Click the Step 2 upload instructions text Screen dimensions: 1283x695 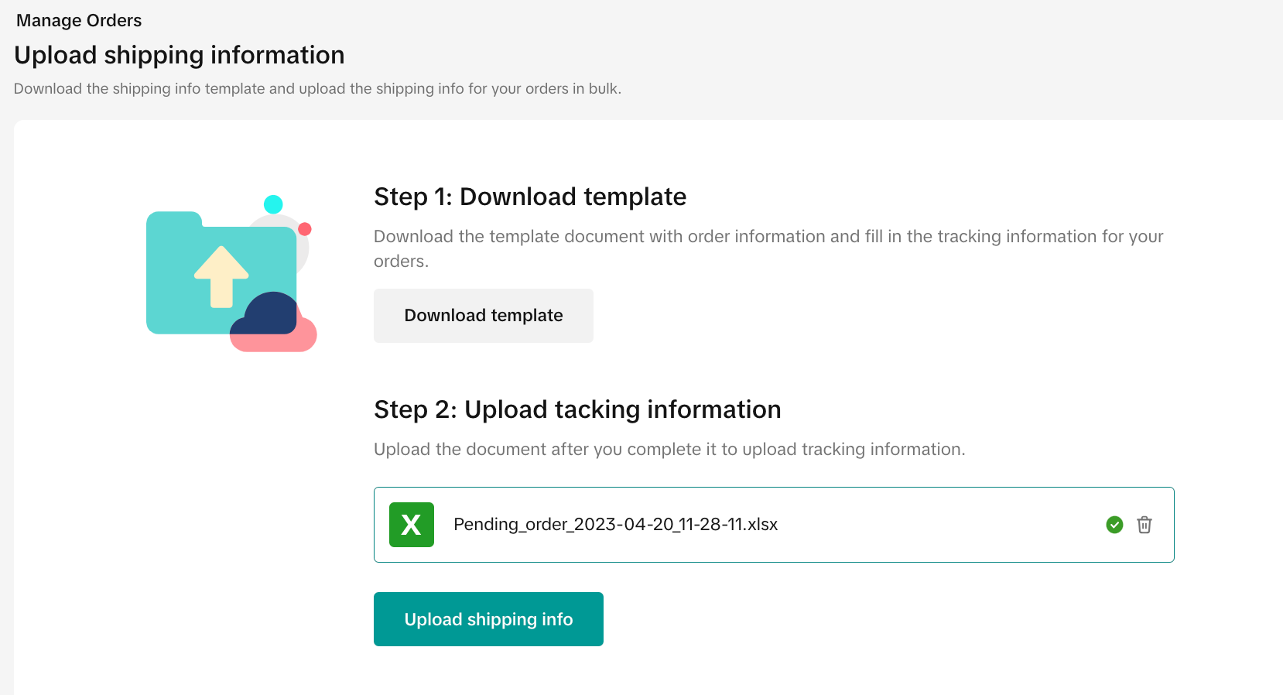click(x=669, y=450)
